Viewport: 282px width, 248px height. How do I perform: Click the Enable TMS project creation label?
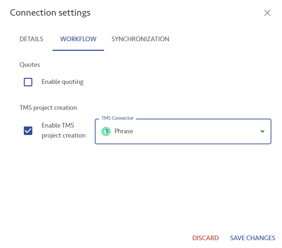(64, 130)
